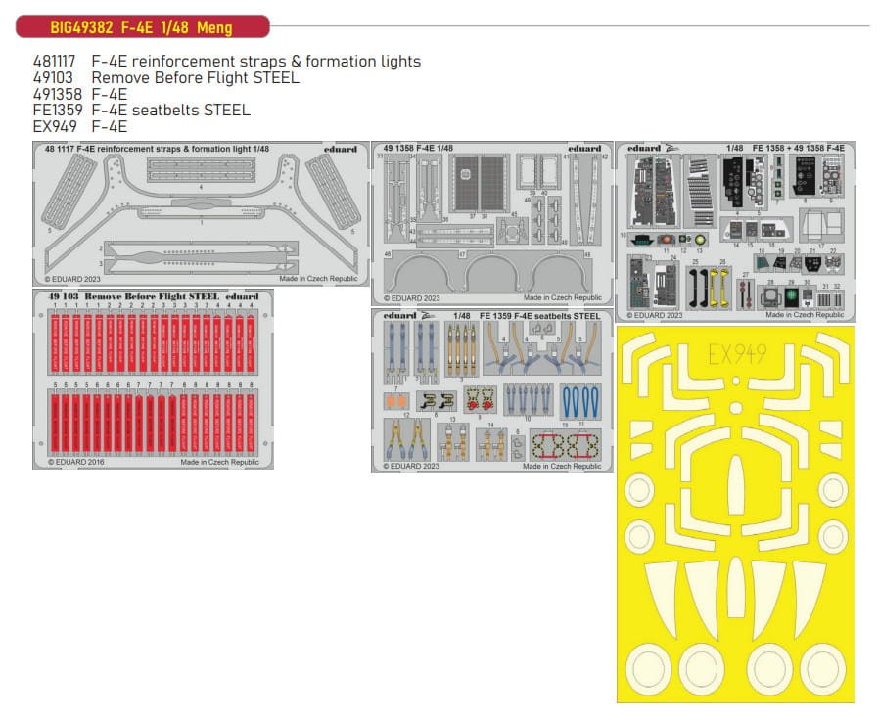Screen dimensions: 879x718
Task: Open the 48 1117 reinforcement straps fret image
Action: coord(201,214)
